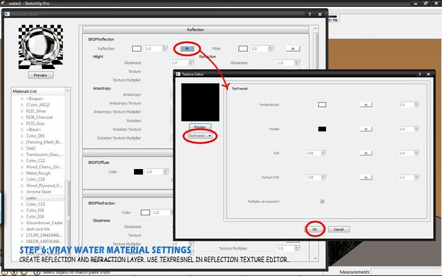Expand the dark rock tile material arrow
Screen dimensions: 442x276
tap(22, 229)
